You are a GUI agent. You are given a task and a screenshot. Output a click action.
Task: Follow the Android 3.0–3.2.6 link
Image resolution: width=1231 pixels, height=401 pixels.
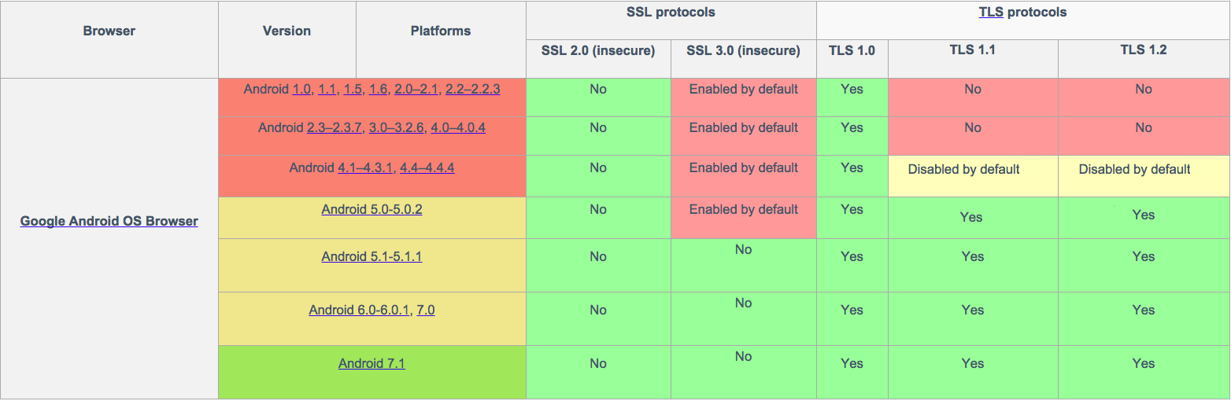point(397,127)
